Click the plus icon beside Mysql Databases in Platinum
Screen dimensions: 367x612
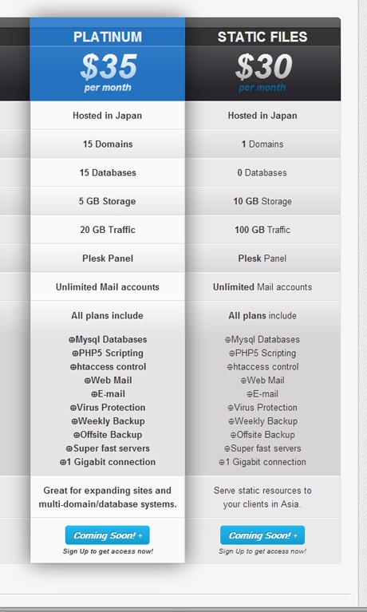point(72,340)
